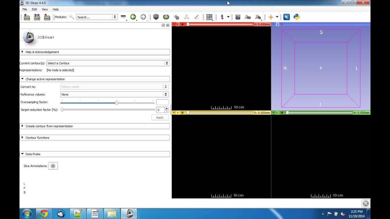
Task: Click the yellow slice offset slider
Action: point(220,113)
